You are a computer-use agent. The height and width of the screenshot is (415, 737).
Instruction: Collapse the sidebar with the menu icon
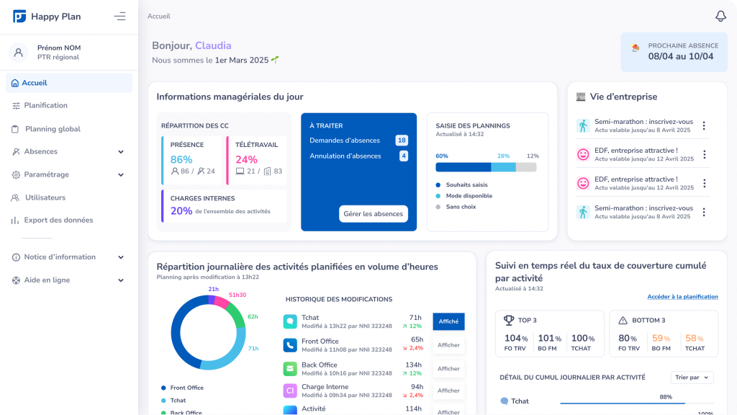tap(119, 16)
